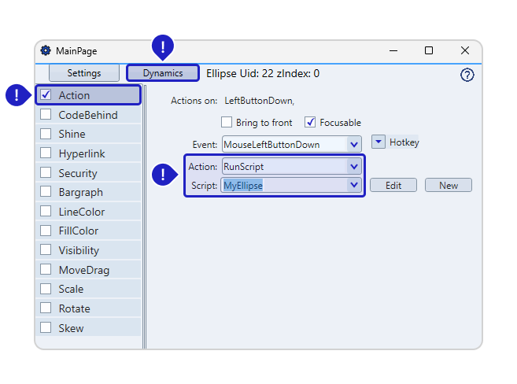Close the MainPage window
Screen dimensions: 517x384
465,50
